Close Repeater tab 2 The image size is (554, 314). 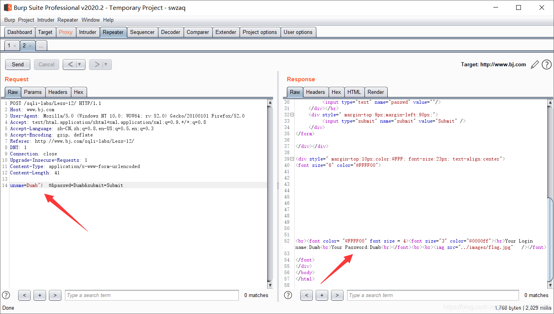pyautogui.click(x=30, y=46)
